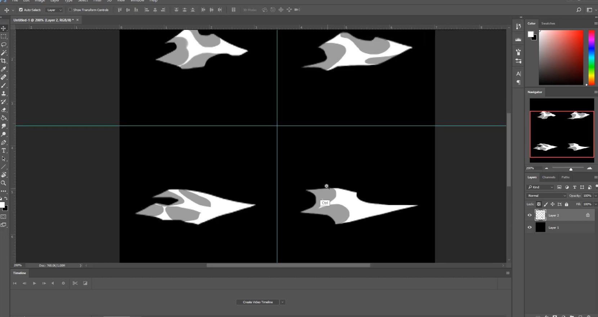Screen dimensions: 598x317
Task: Select the Dodge tool
Action: [x=4, y=134]
